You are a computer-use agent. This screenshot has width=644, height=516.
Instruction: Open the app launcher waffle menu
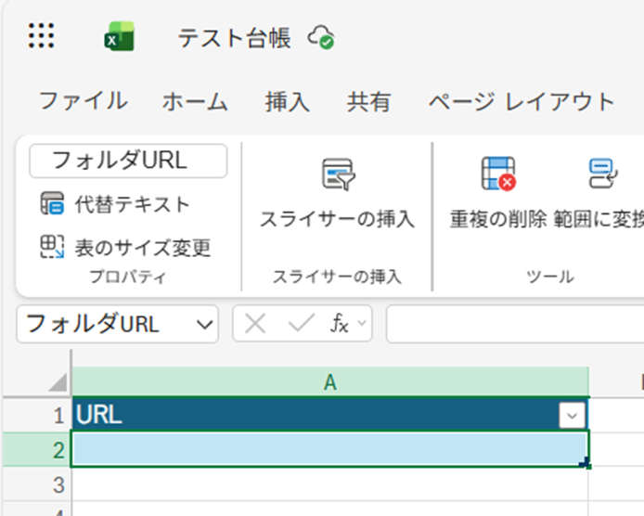point(41,37)
